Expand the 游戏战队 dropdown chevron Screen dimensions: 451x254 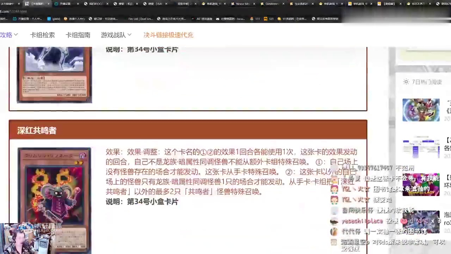point(129,35)
